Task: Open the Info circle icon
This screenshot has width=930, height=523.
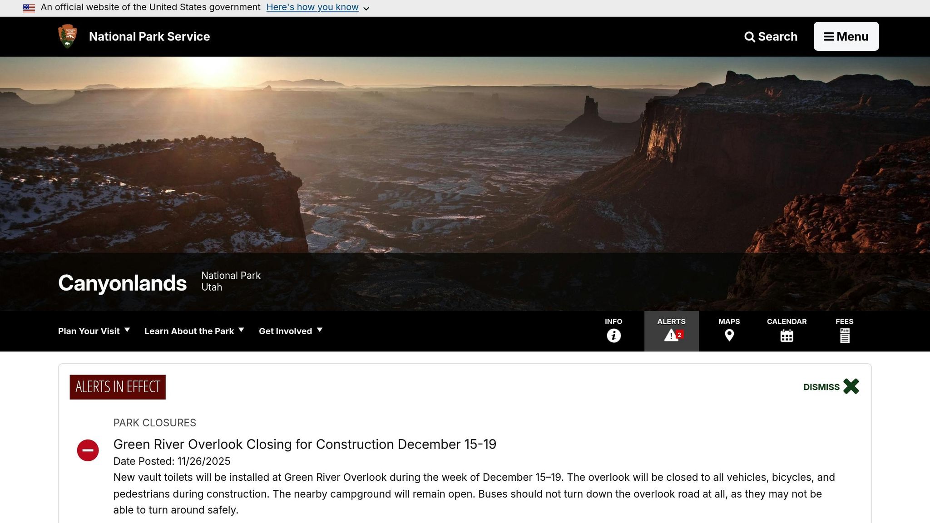Action: 613,336
